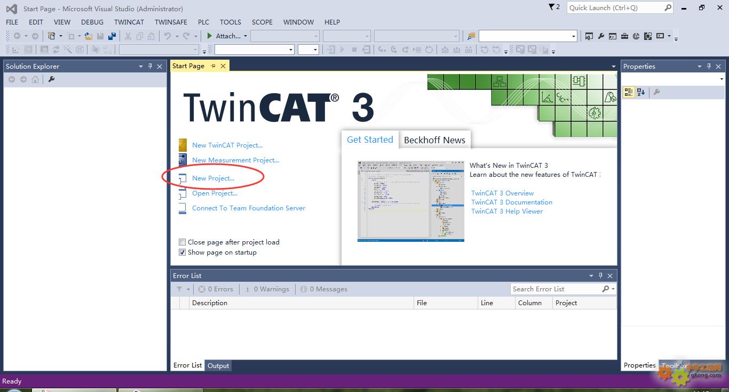The image size is (729, 392).
Task: Open Solution Explorer via toolbar icon
Action: pyautogui.click(x=589, y=36)
